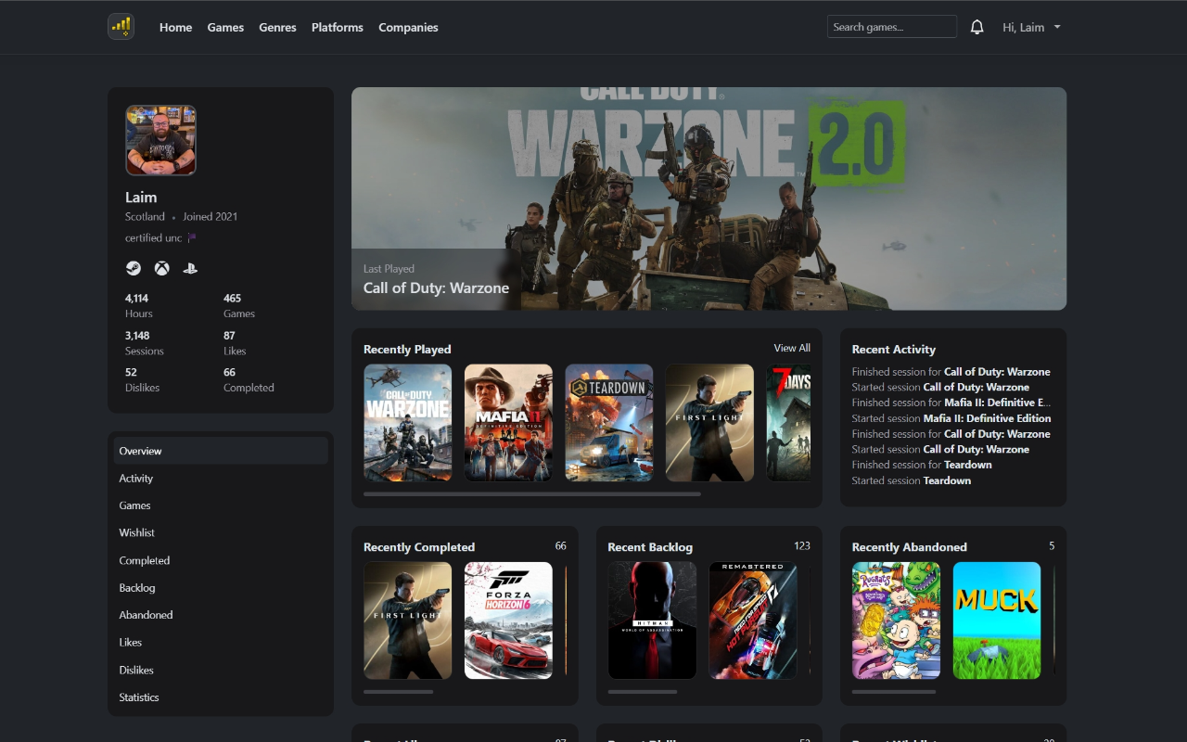Click the Recent Activity panel heading
This screenshot has width=1187, height=742.
[x=894, y=350]
